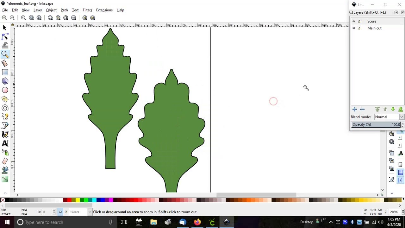Viewport: 405px width, 228px height.
Task: Select the Node edit tool
Action: pyautogui.click(x=5, y=37)
